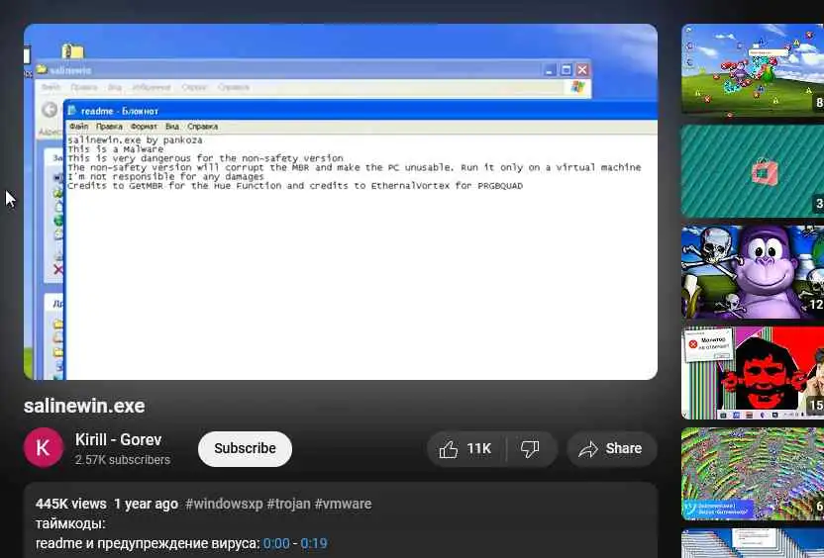Click the line 'This is very dangerous for the non-safety version'
The width and height of the screenshot is (824, 558).
click(205, 158)
